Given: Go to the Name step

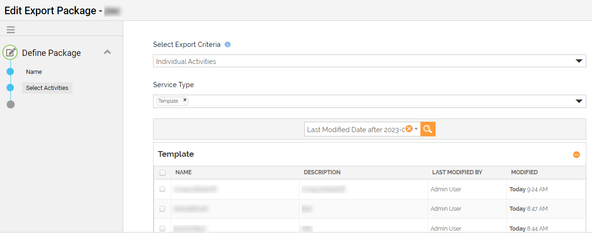Looking at the screenshot, I should (34, 72).
